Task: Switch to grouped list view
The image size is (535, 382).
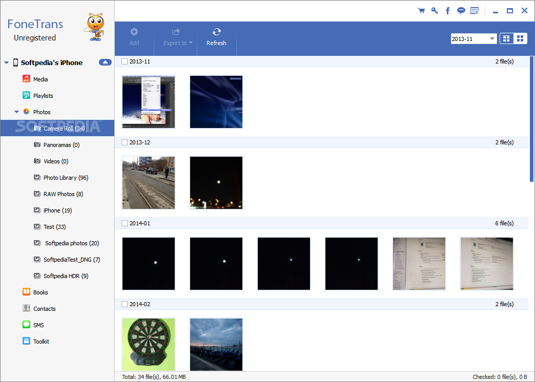Action: click(x=507, y=38)
